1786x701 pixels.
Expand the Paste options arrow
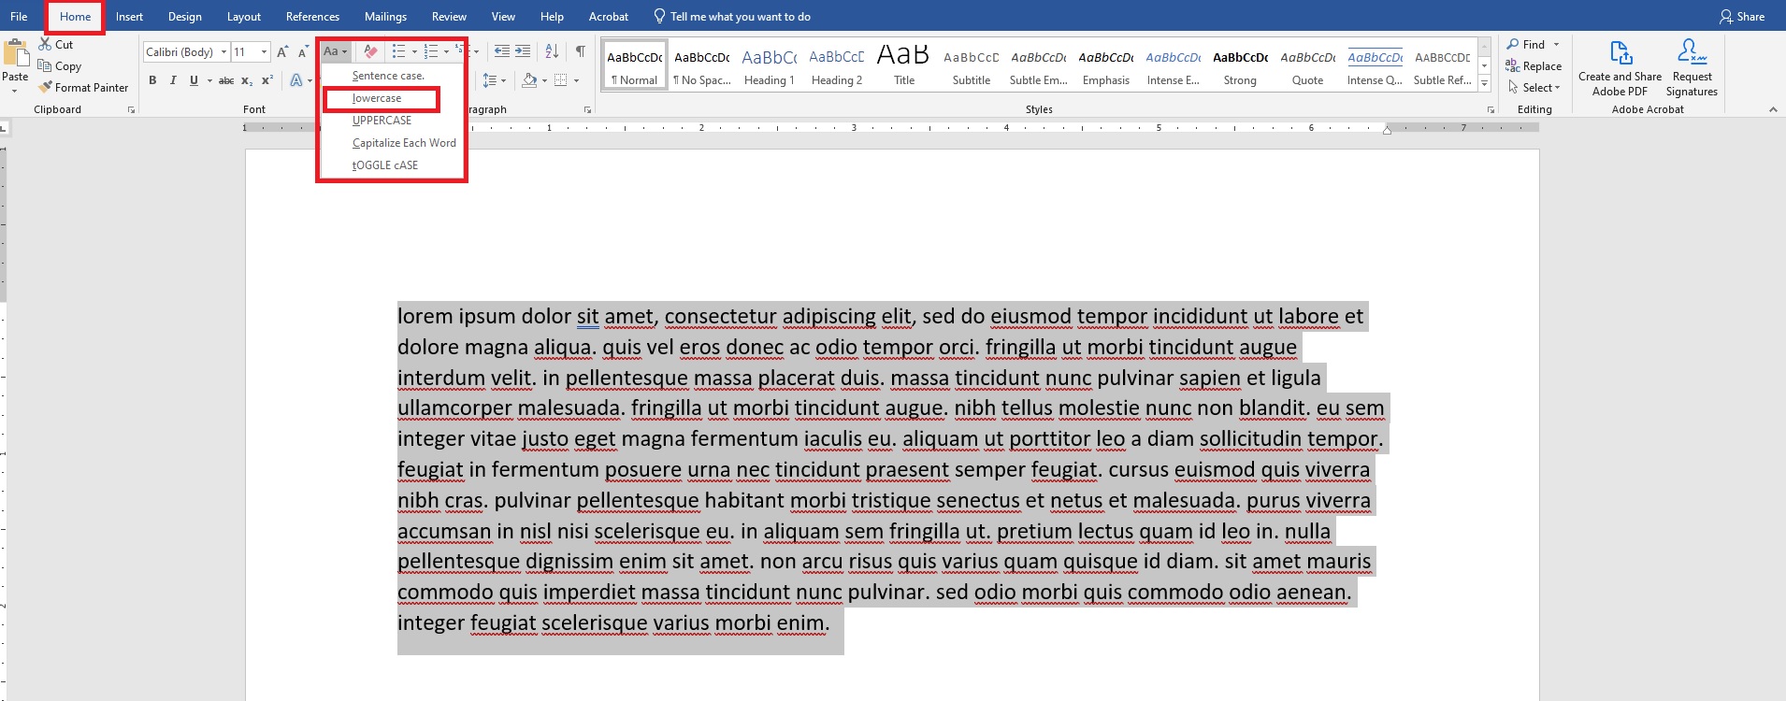[x=14, y=91]
